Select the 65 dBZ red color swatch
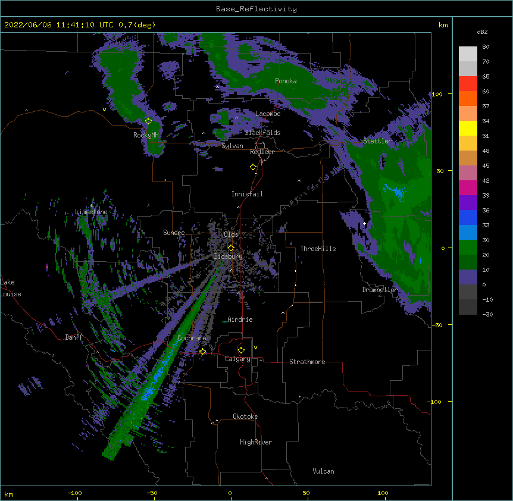 pos(468,83)
